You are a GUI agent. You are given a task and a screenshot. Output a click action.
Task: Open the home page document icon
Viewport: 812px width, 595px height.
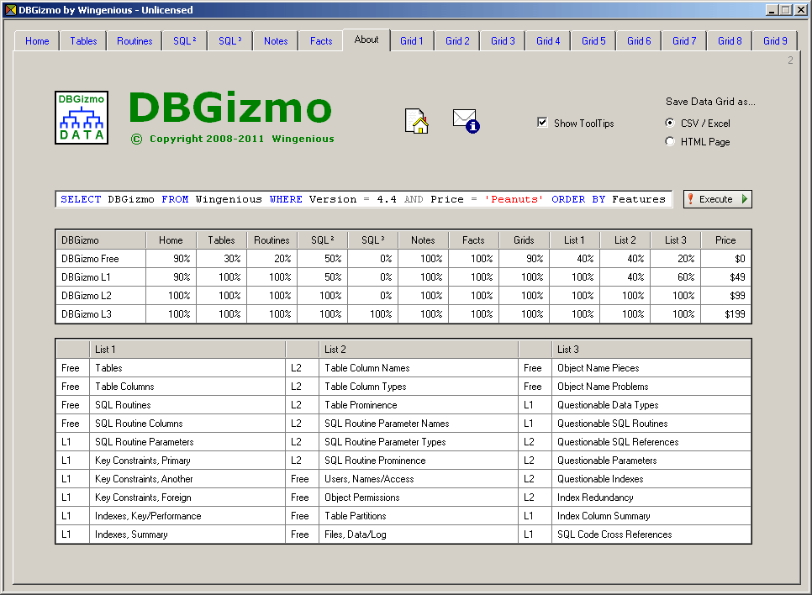coord(417,122)
